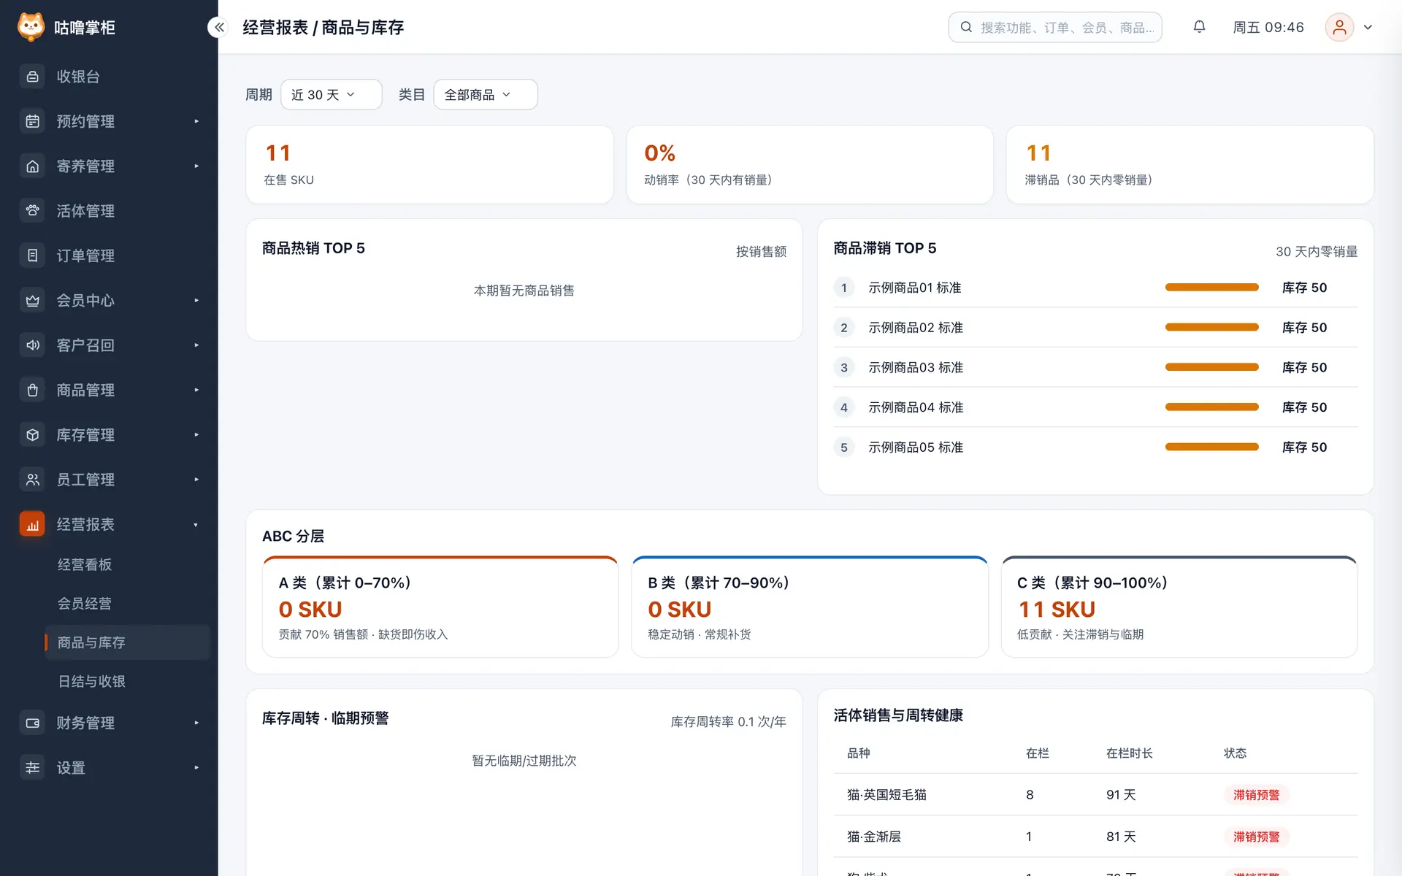
Task: Click the receipt icon for 订单管理
Action: pos(32,255)
